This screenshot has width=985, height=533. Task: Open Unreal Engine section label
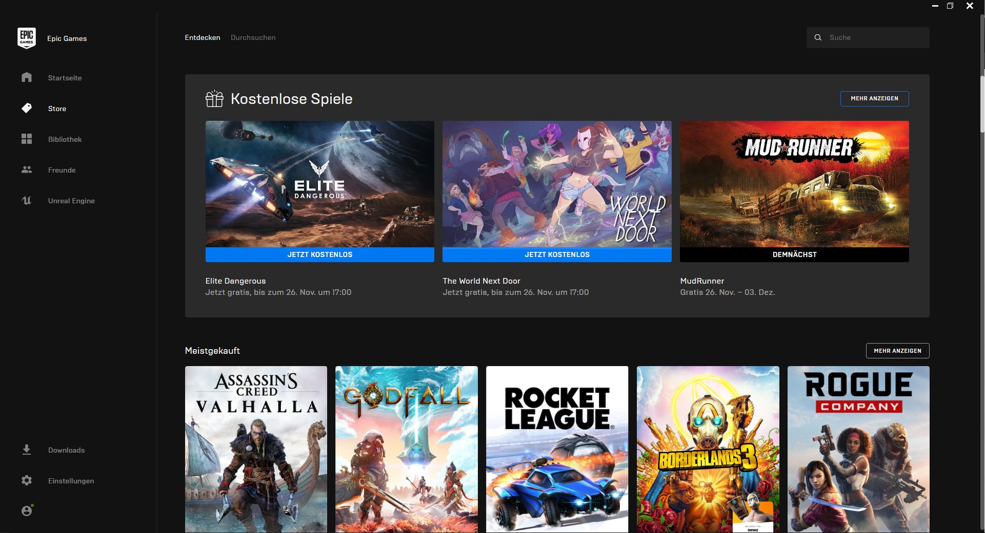tap(71, 201)
